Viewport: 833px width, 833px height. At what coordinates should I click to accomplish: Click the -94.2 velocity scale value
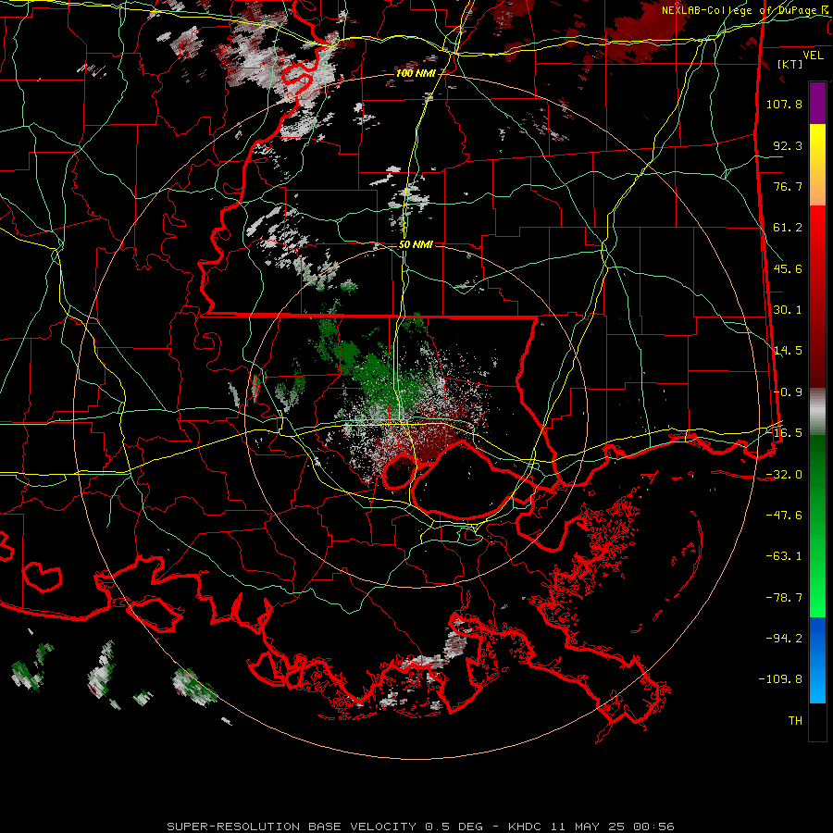pyautogui.click(x=784, y=639)
